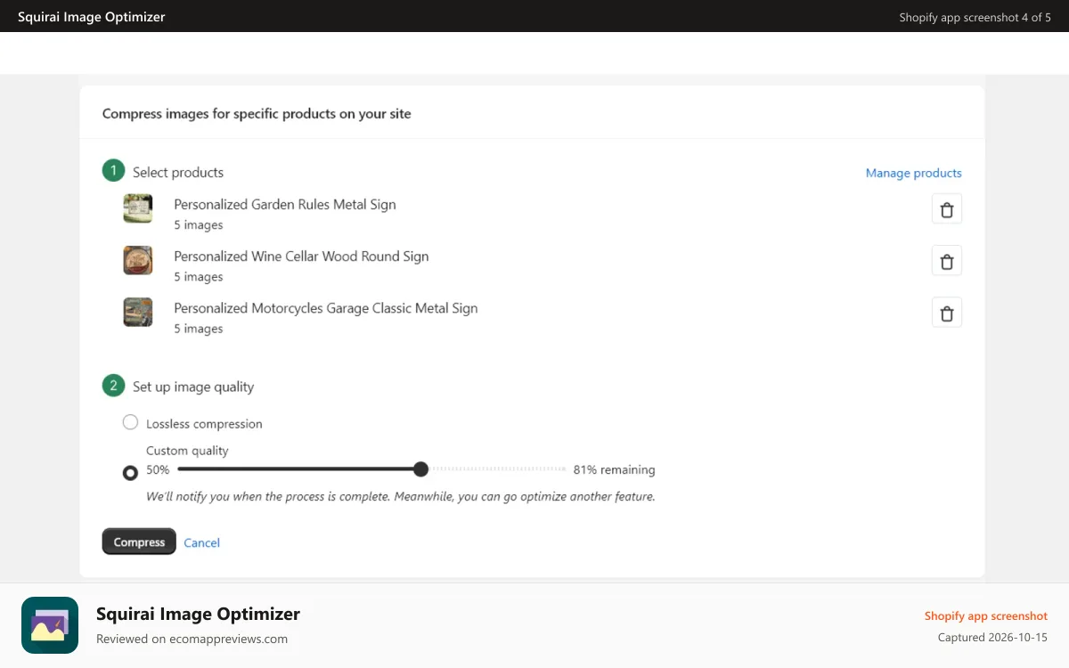Click Personalized Motorcycles Garage Classic Metal Sign title
Image resolution: width=1069 pixels, height=668 pixels.
(x=326, y=308)
